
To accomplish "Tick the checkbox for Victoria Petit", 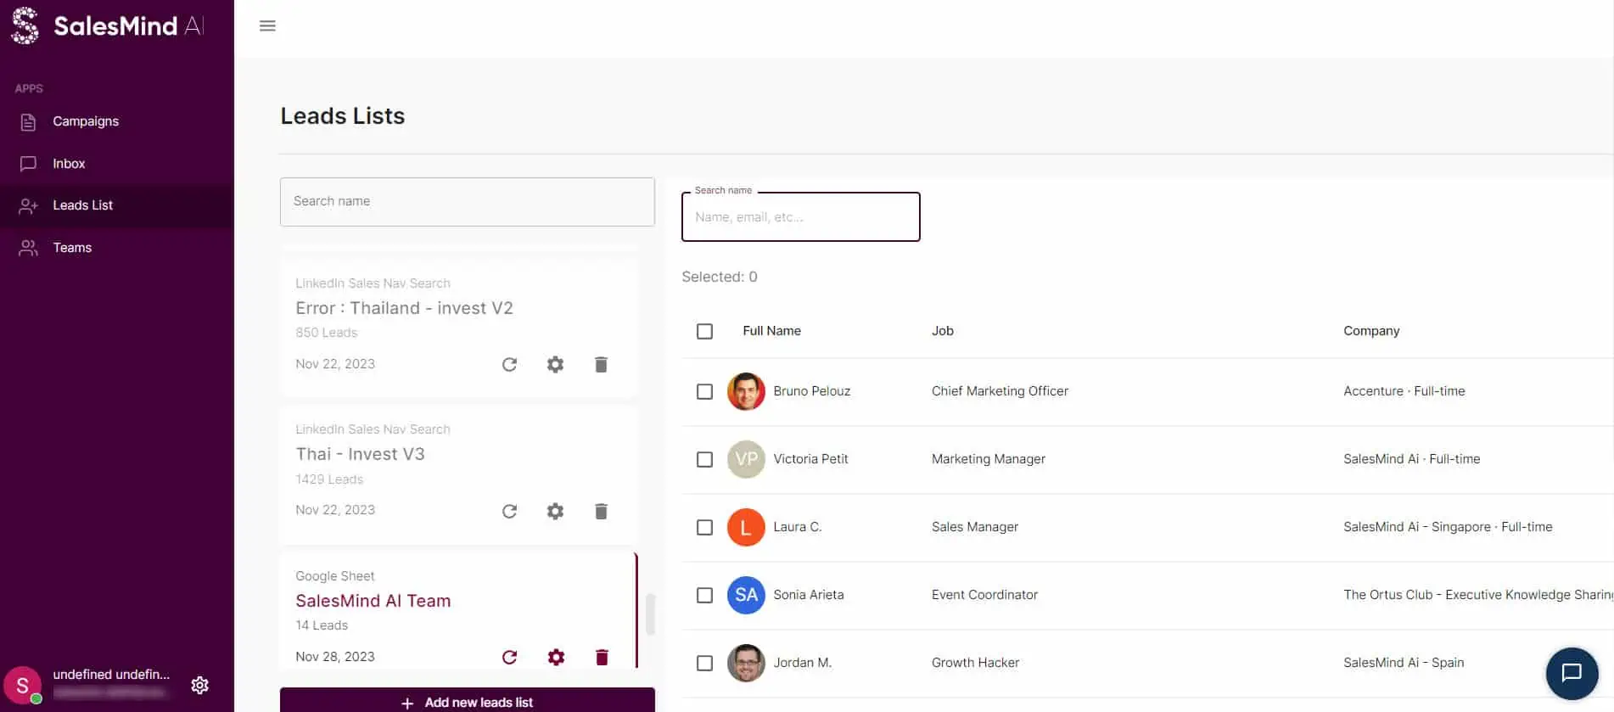I will (x=704, y=459).
